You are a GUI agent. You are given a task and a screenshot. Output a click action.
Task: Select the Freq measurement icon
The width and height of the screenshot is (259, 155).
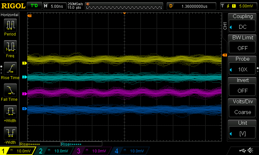point(10,47)
